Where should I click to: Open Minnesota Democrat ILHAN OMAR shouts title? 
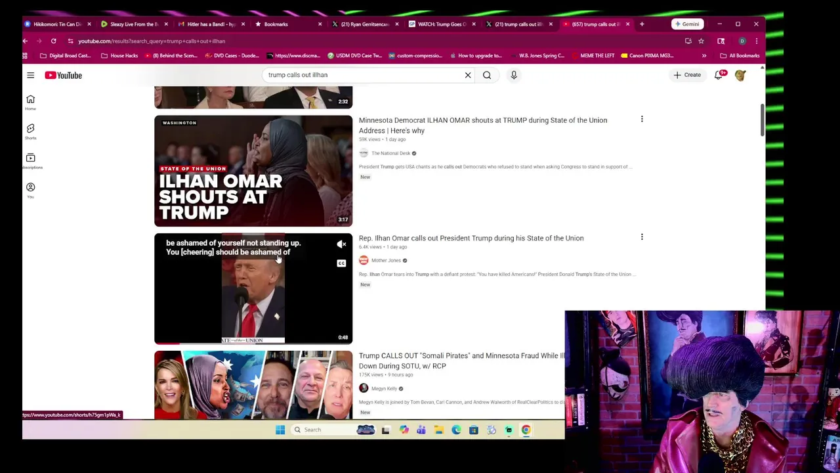point(483,125)
